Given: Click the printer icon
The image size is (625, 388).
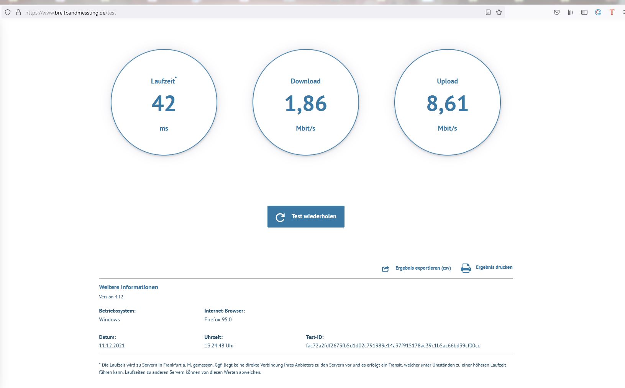Looking at the screenshot, I should (466, 268).
